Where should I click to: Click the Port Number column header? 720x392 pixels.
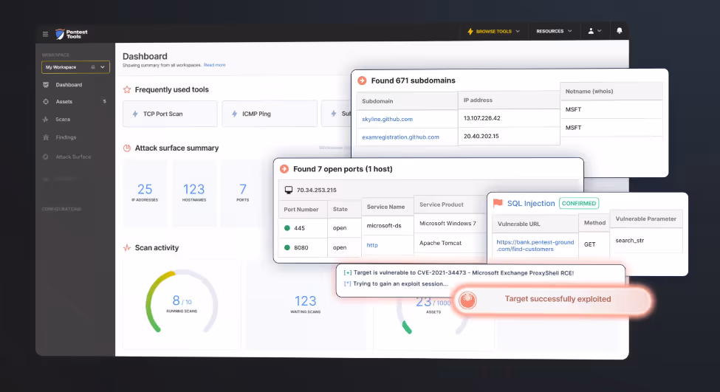[x=303, y=210]
